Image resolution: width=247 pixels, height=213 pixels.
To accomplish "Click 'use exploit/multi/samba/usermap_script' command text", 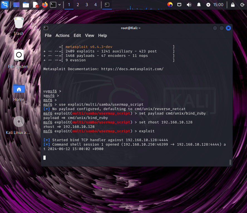I will pyautogui.click(x=101, y=105).
